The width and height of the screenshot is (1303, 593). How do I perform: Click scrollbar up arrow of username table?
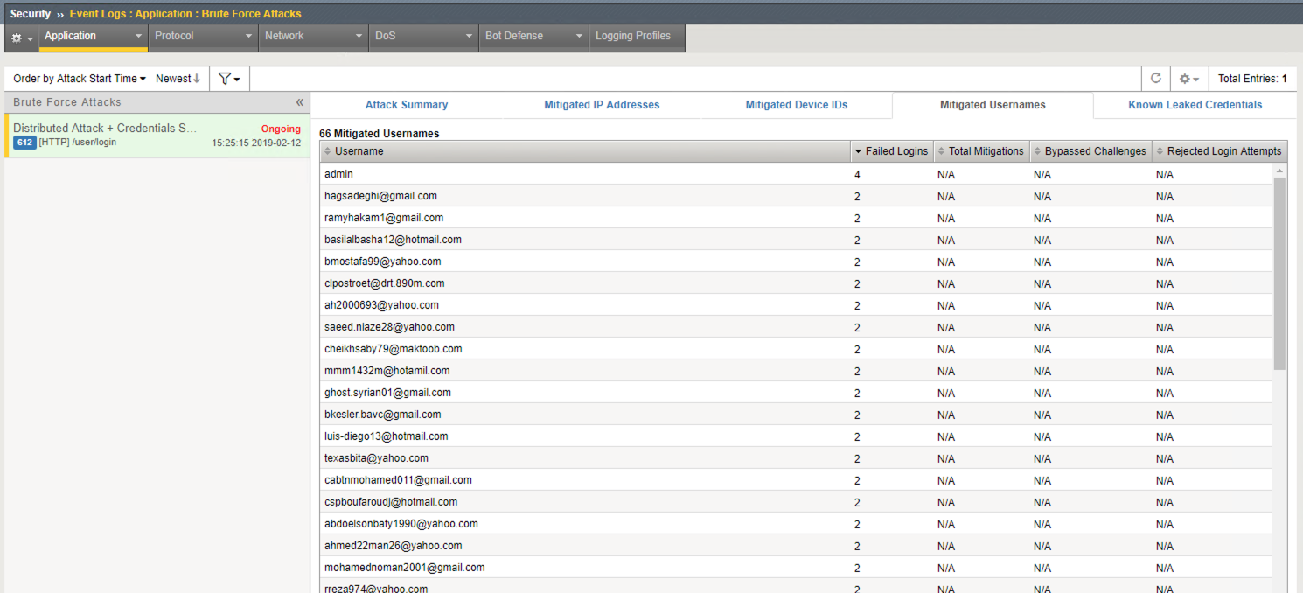pos(1280,171)
